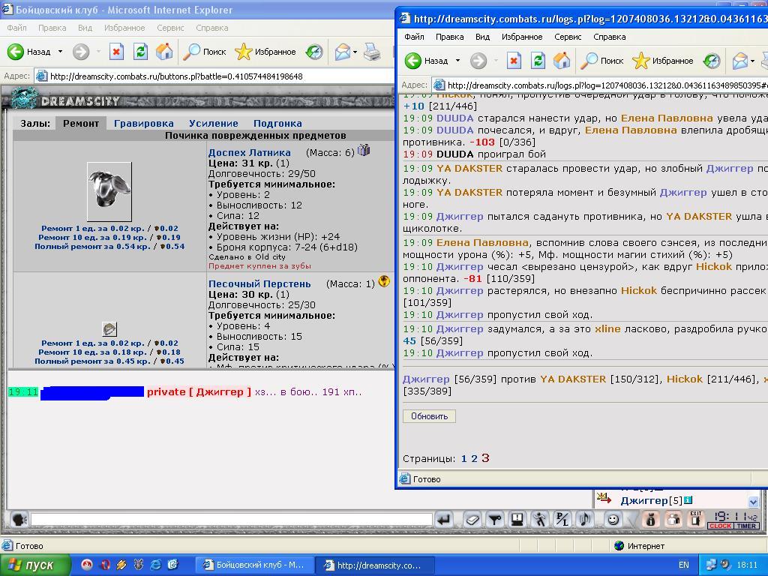Switch to CLOCK mode
The height and width of the screenshot is (576, 768).
tap(720, 526)
